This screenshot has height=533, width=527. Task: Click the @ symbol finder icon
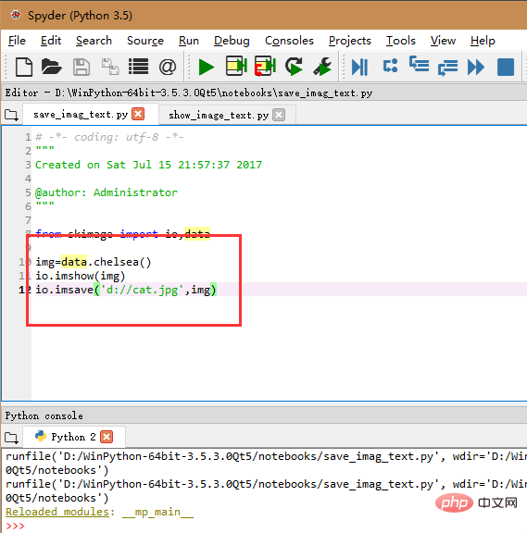click(x=168, y=67)
